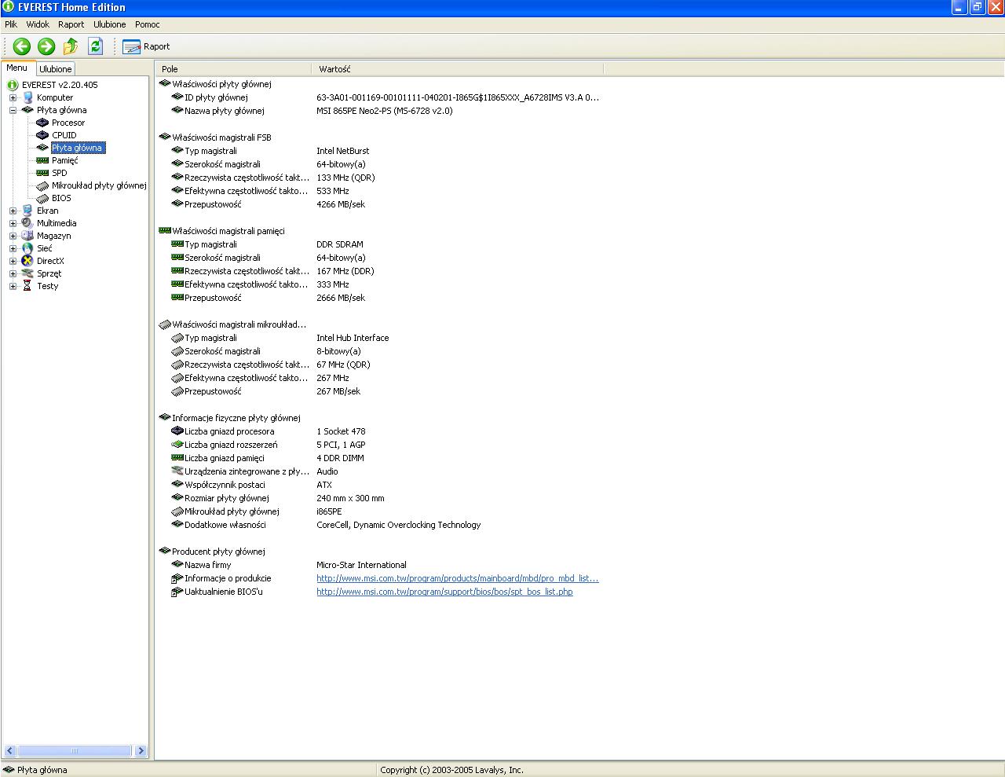Screen dimensions: 1005x777
Task: Switch to the Menu sidebar tab
Action: 17,68
